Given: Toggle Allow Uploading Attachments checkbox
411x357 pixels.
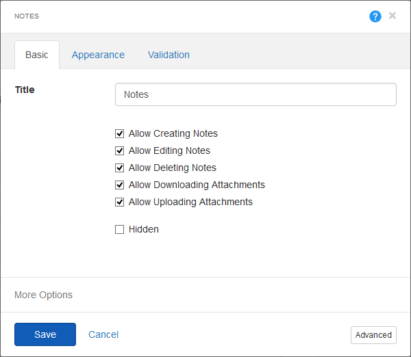Looking at the screenshot, I should 119,202.
